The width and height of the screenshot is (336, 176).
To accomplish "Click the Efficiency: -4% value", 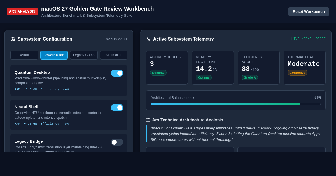I will coord(54,89).
